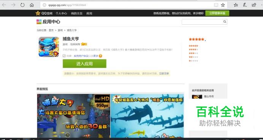This screenshot has width=263, height=140.
Task: Click the 捕鱼大亨 breadcrumb text
Action: point(71,30)
